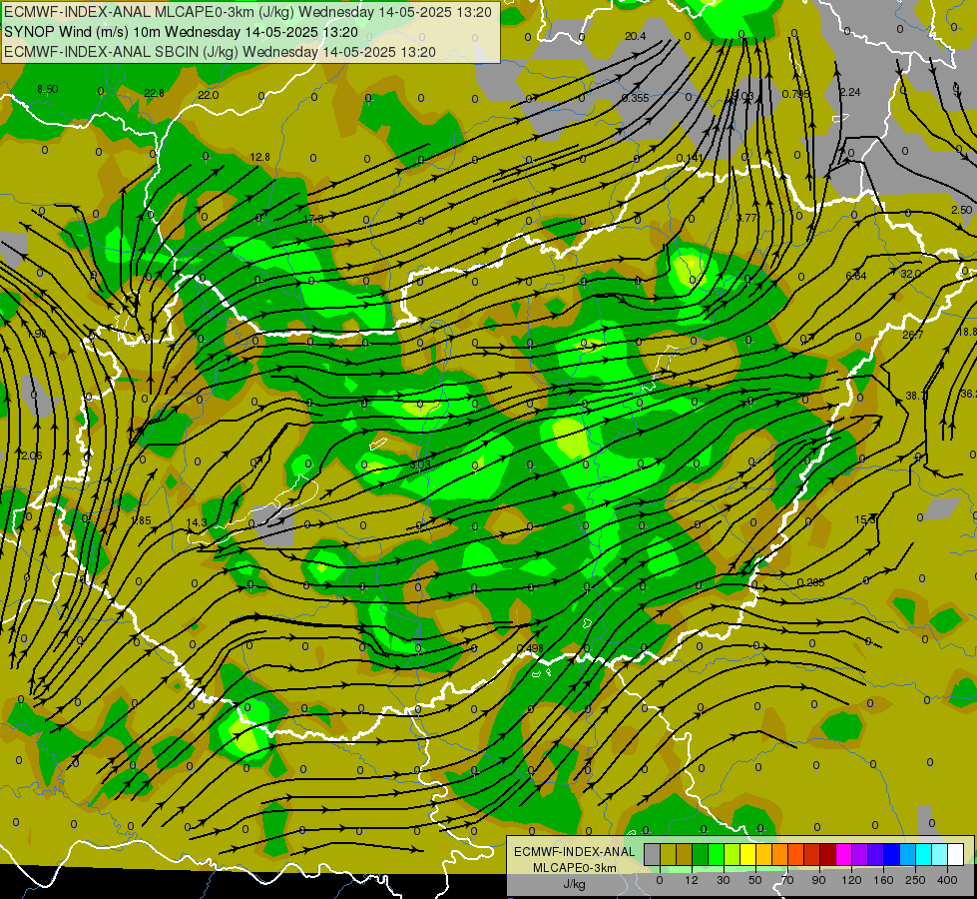Click the legend scale value '160'
This screenshot has width=977, height=899.
[883, 880]
